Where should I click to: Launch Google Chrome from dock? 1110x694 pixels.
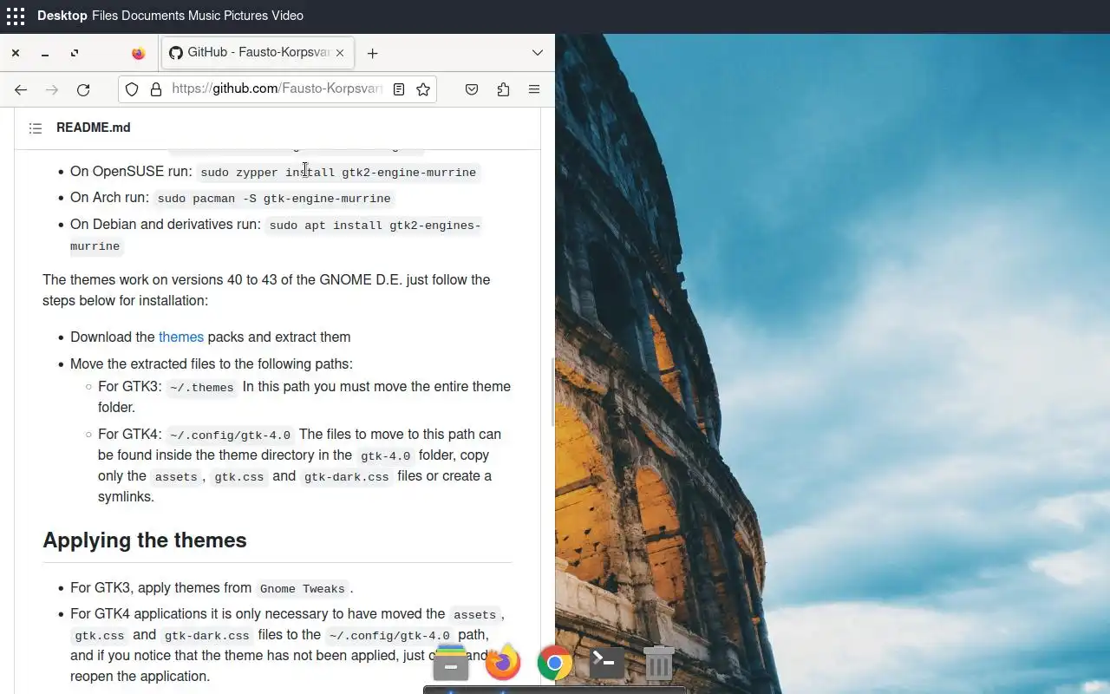point(555,664)
